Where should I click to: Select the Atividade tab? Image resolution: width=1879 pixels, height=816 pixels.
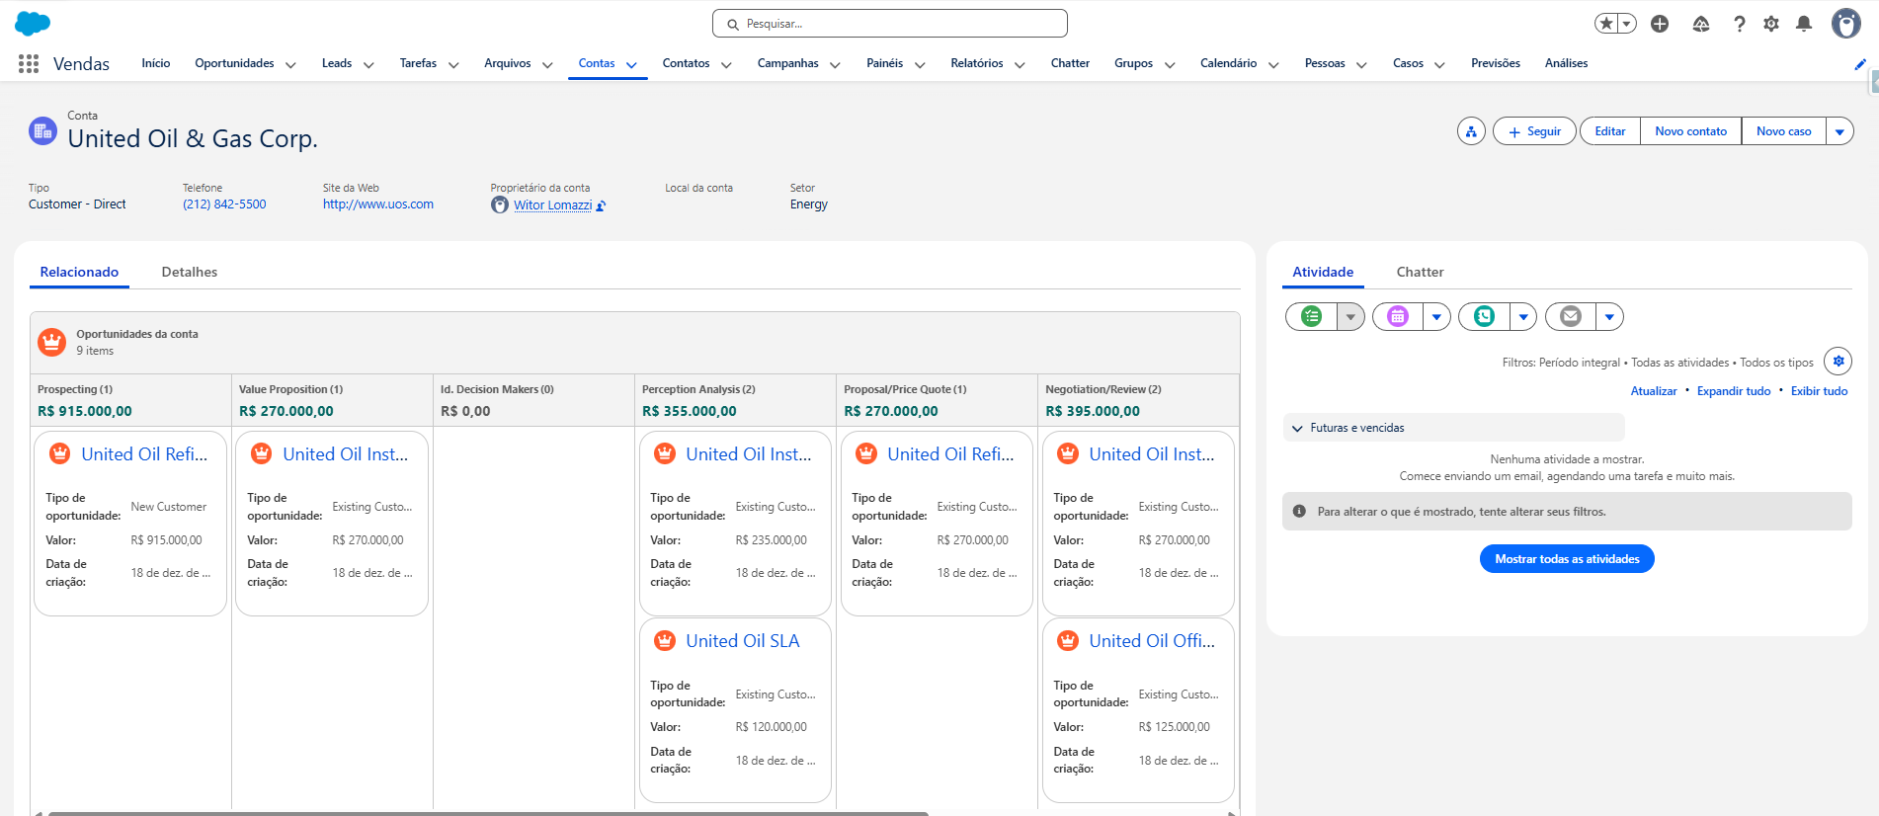click(x=1323, y=272)
